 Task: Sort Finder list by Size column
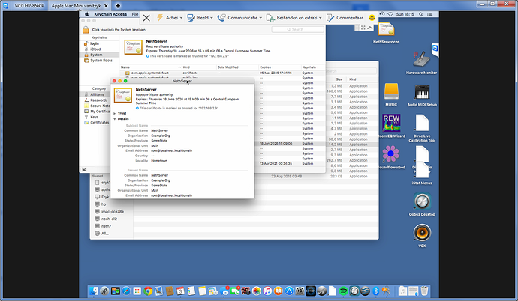[x=339, y=79]
